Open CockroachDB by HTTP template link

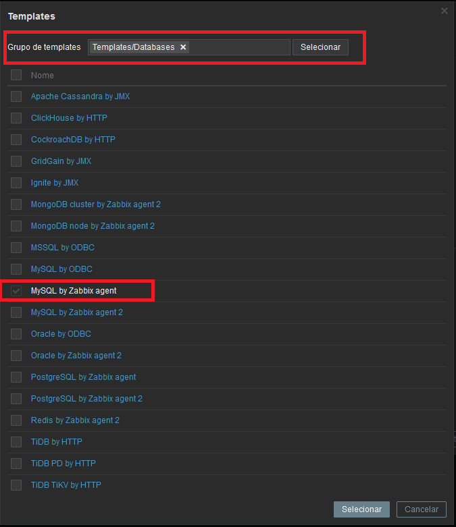(73, 140)
